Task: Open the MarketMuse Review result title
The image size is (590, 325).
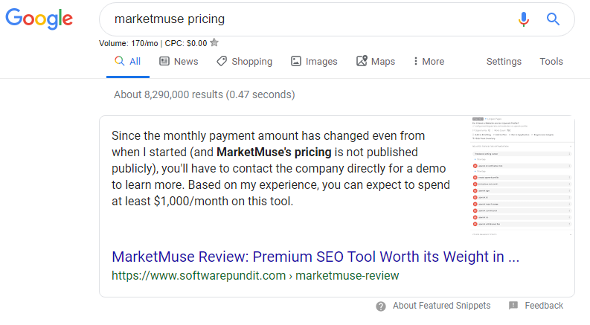Action: pyautogui.click(x=315, y=257)
